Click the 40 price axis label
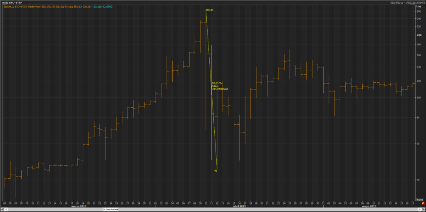 point(418,180)
